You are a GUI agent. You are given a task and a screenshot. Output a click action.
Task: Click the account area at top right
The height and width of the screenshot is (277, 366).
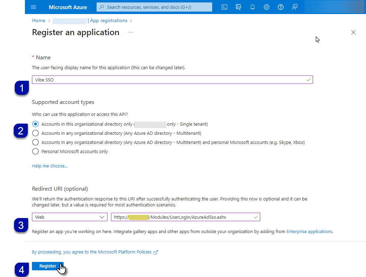pos(335,7)
